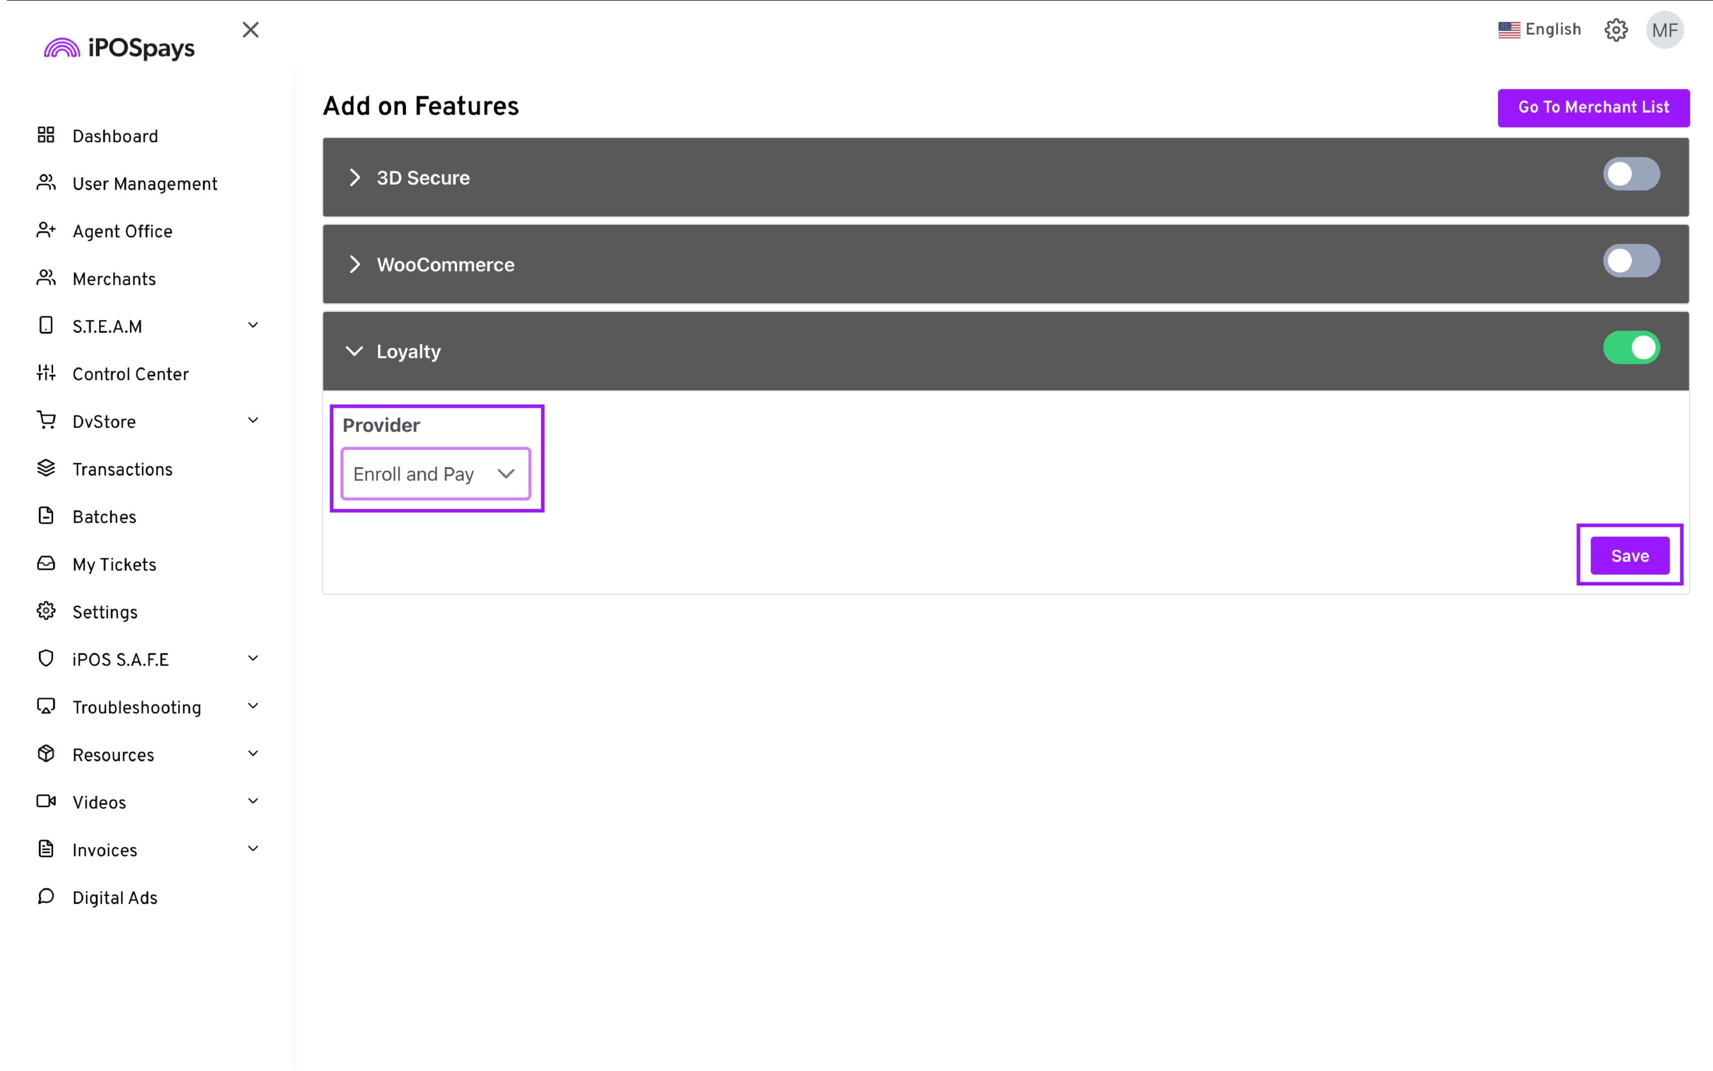Click the Control Center sliders icon
The image size is (1713, 1071).
pyautogui.click(x=46, y=373)
